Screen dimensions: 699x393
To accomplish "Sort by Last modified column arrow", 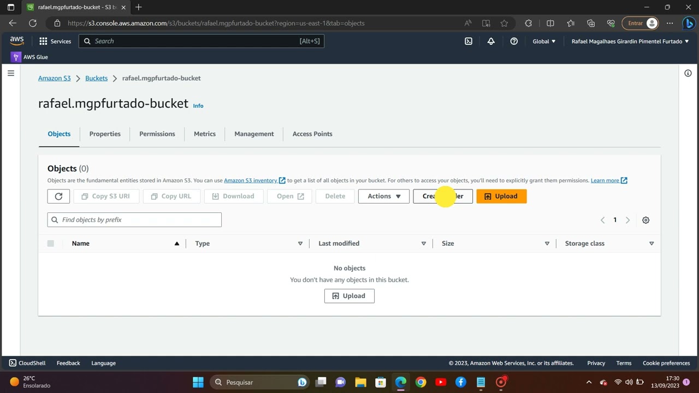I will tap(423, 243).
